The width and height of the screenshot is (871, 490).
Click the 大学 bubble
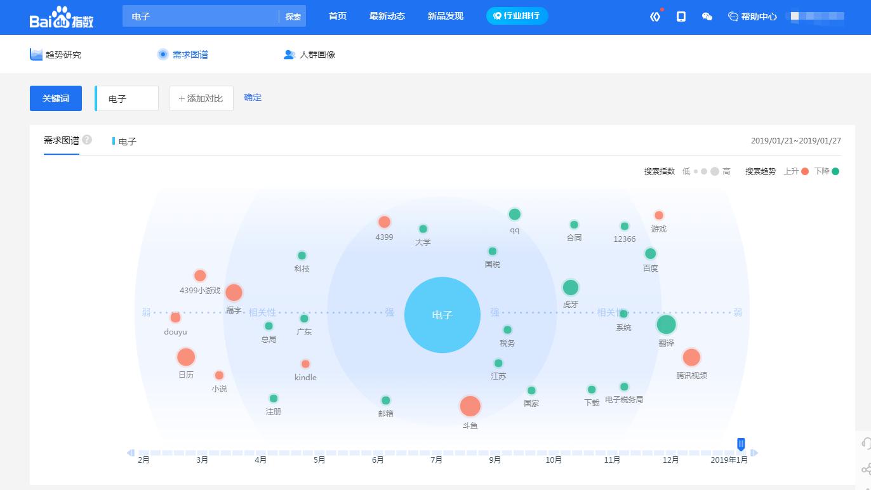coord(423,229)
